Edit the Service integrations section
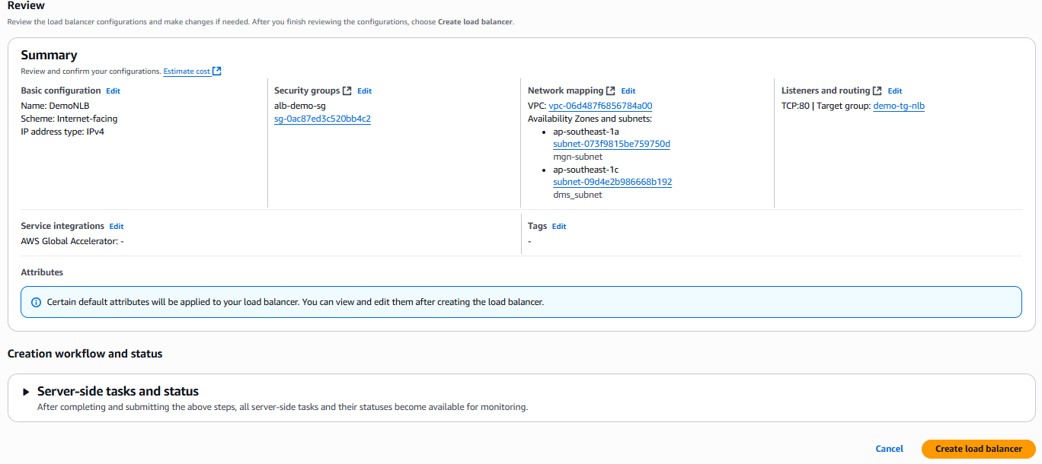Viewport: 1042px width, 464px height. [x=116, y=226]
